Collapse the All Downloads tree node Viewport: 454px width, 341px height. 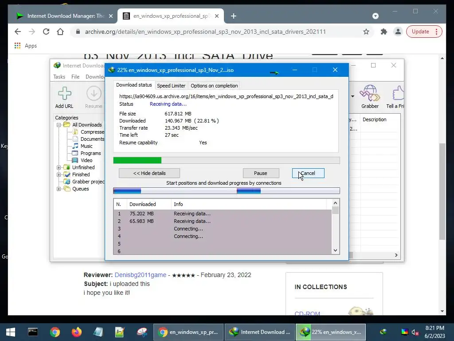pos(59,125)
